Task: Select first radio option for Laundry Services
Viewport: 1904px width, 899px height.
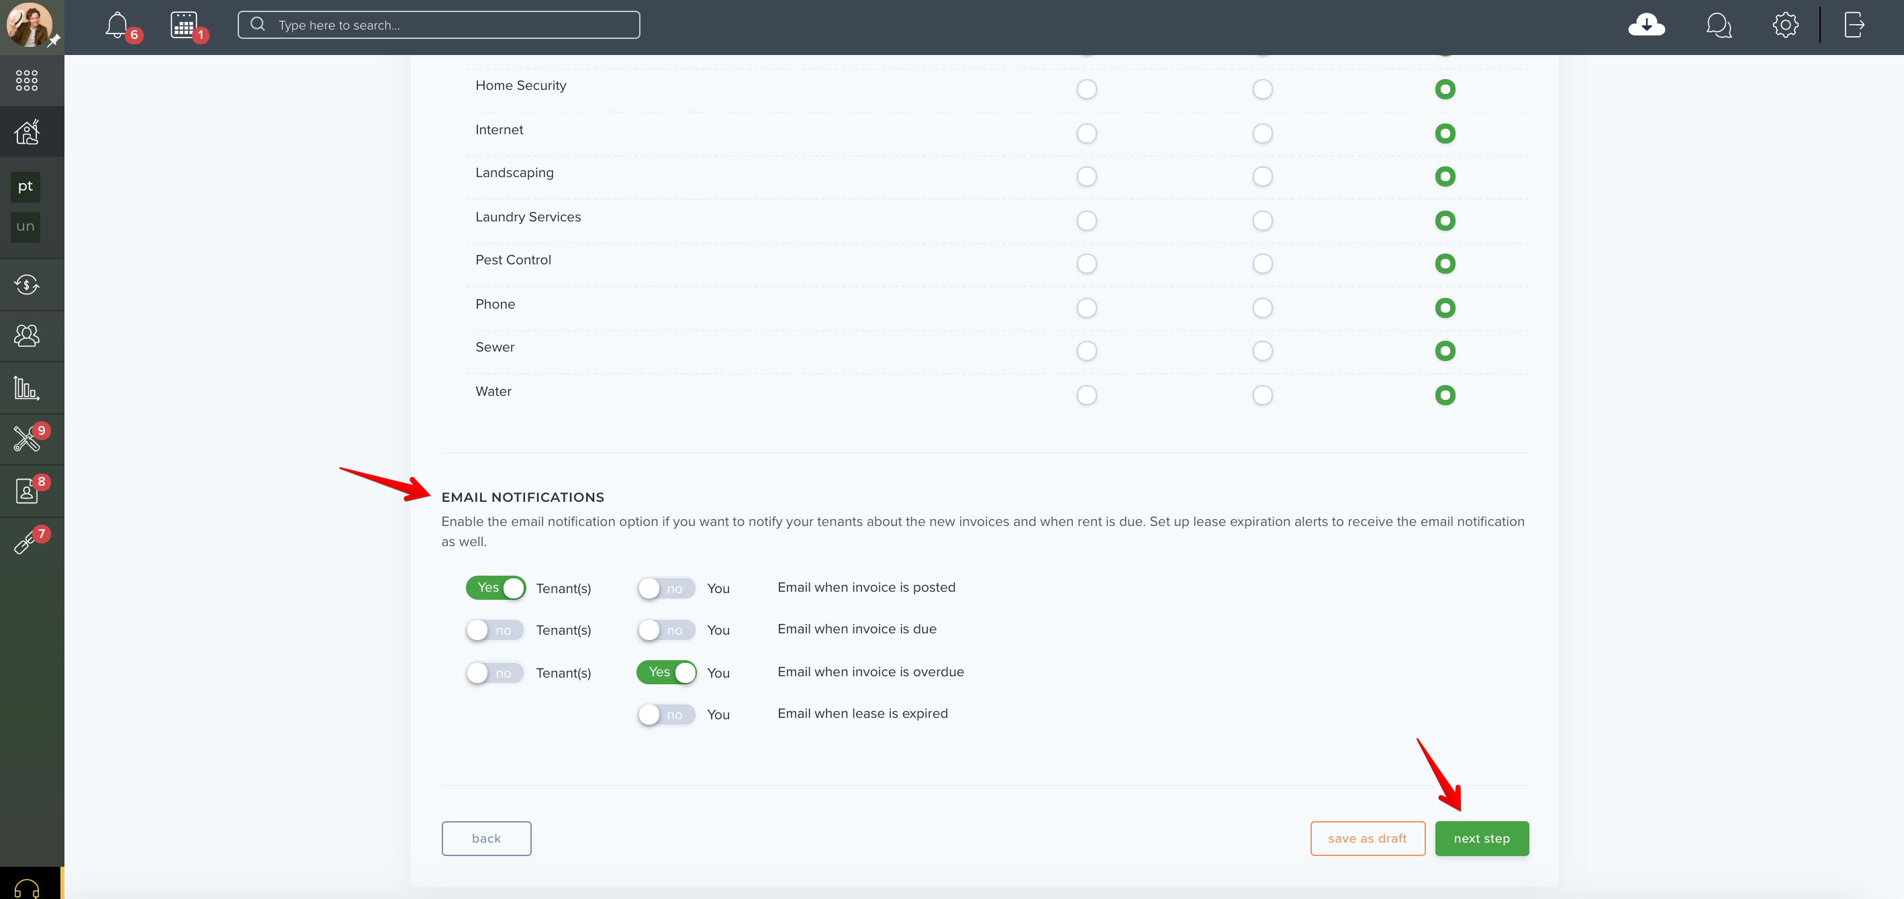Action: click(x=1086, y=221)
